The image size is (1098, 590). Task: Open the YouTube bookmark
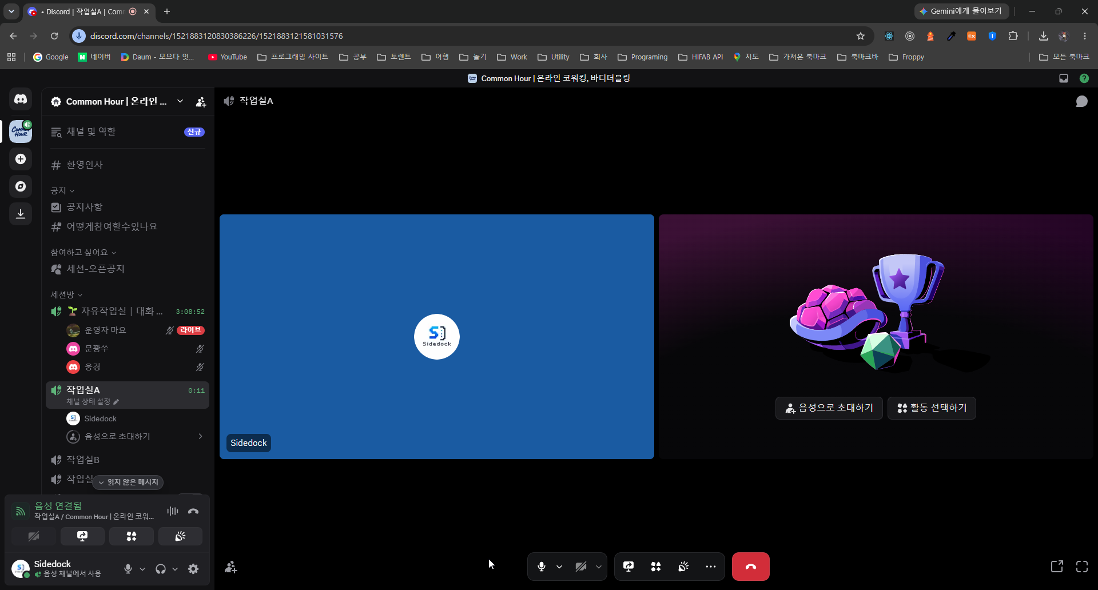coord(228,57)
